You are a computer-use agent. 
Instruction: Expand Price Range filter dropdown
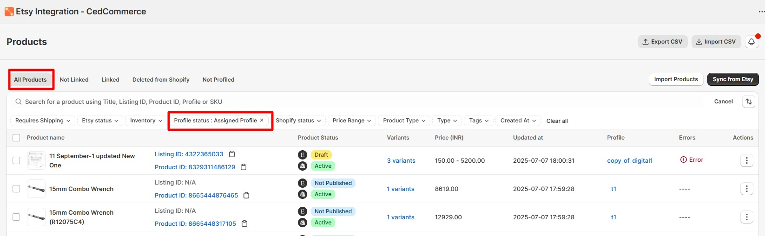pos(352,121)
